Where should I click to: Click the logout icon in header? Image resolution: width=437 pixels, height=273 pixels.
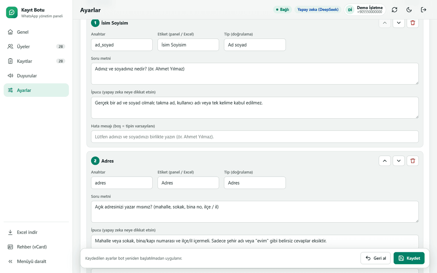424,10
